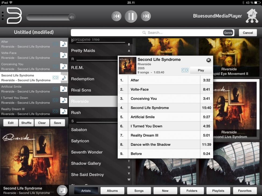Switch to the New tab
This screenshot has height=196, width=262.
tap(165, 191)
